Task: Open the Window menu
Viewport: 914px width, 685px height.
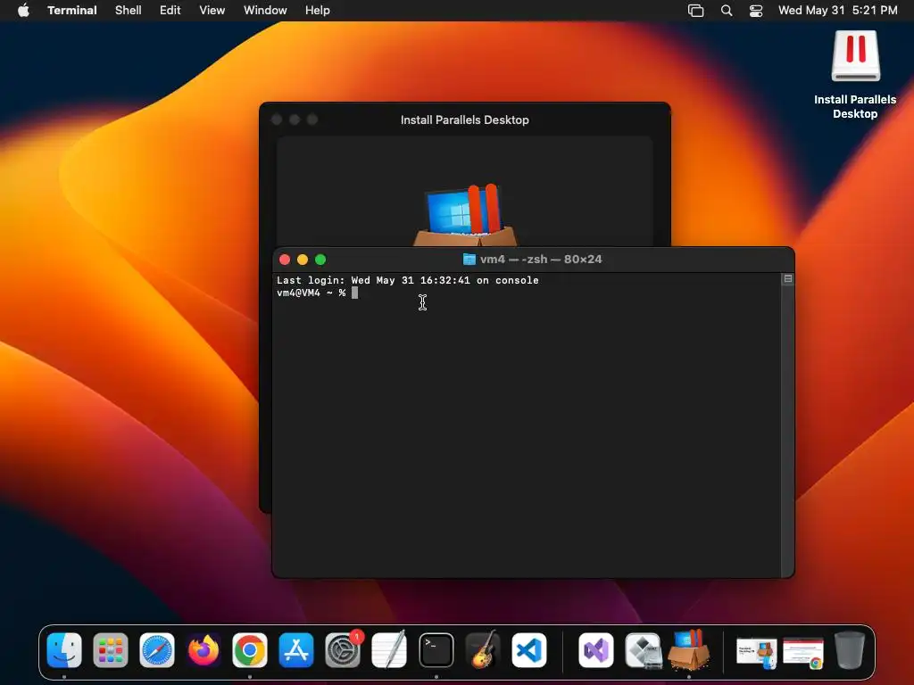Action: tap(265, 10)
